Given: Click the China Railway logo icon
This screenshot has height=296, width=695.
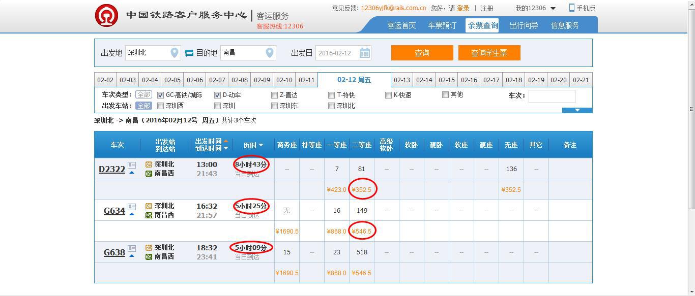Looking at the screenshot, I should (106, 15).
